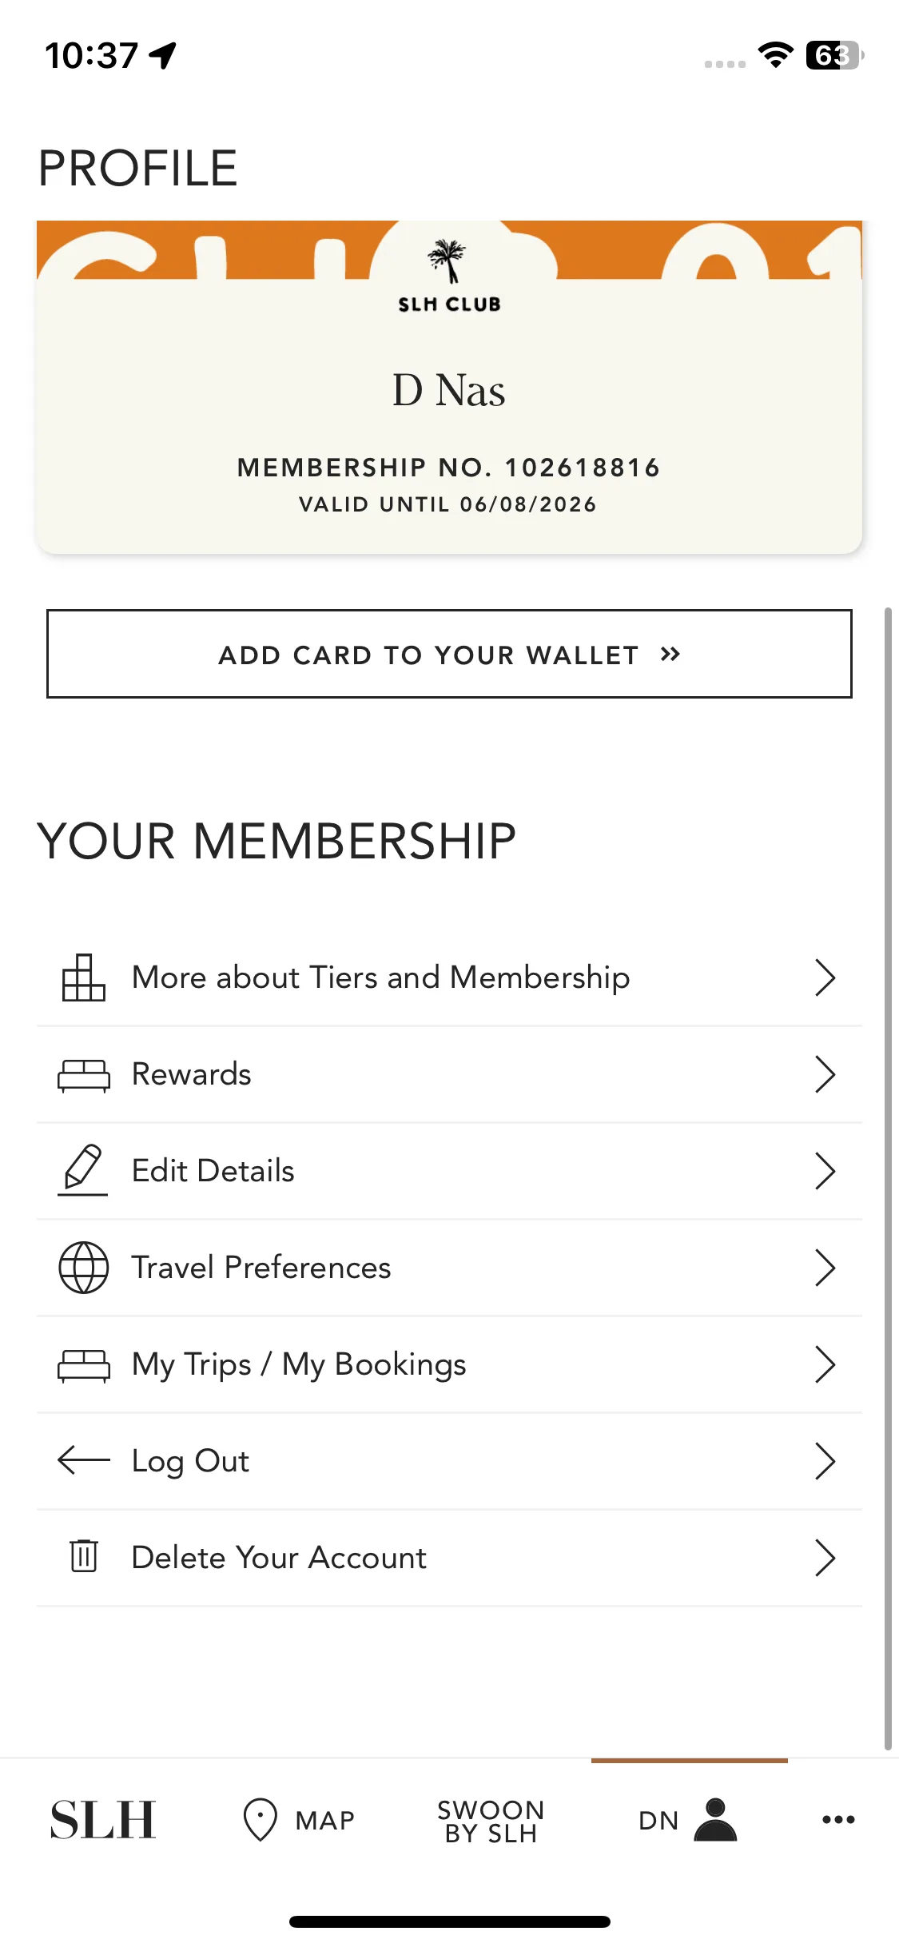Expand More about Tiers and Membership chevron

pos(825,977)
